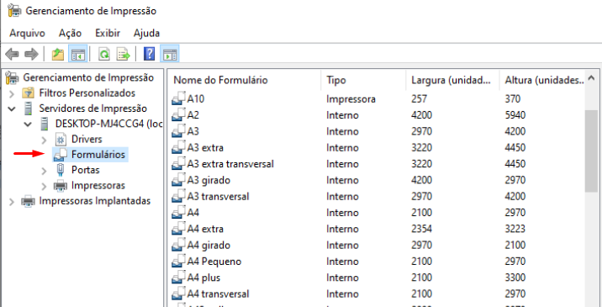The image size is (602, 307).
Task: Click the Export List toolbar icon
Action: pos(124,54)
